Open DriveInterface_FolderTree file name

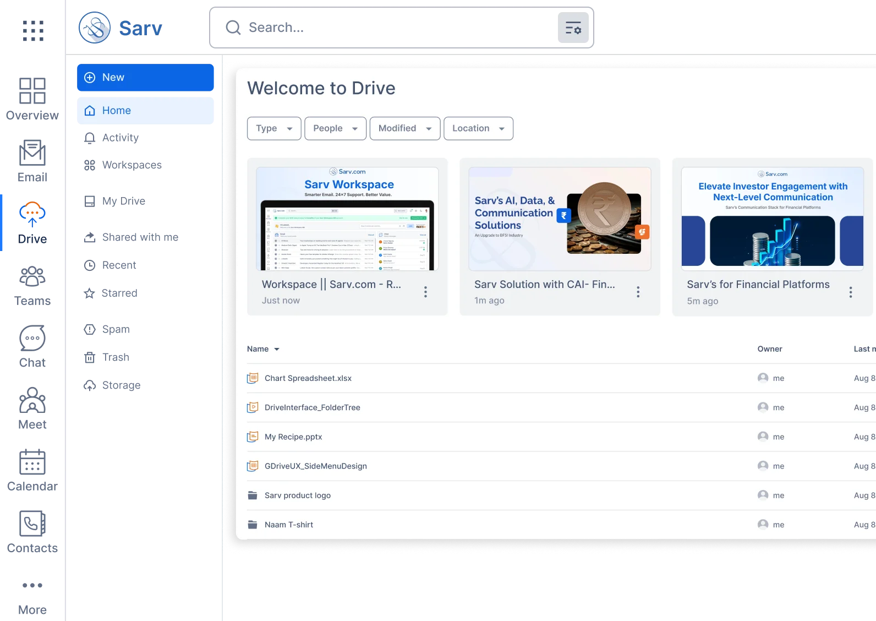click(x=313, y=407)
